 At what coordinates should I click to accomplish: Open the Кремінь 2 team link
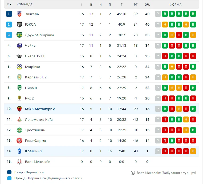(34, 151)
